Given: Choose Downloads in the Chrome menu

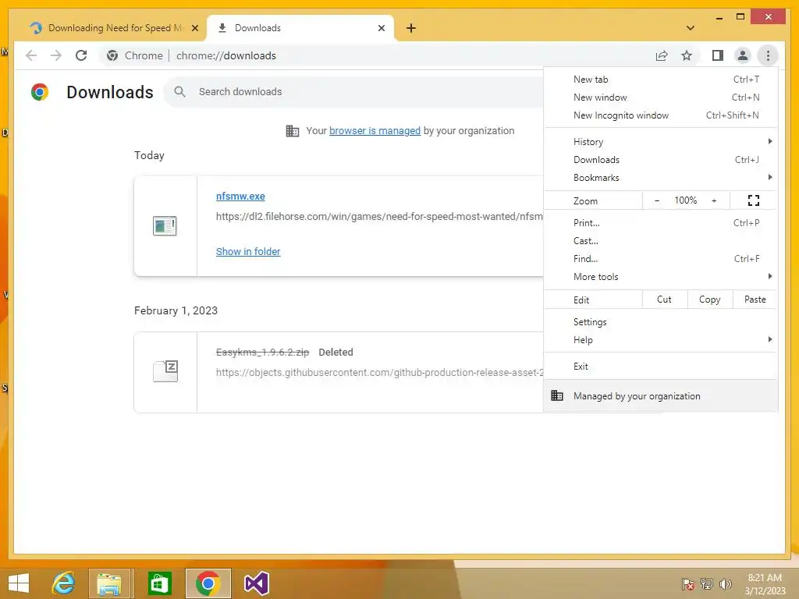Looking at the screenshot, I should click(661, 159).
